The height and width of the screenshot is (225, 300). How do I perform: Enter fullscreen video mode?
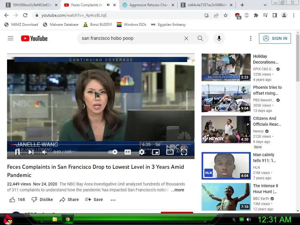pyautogui.click(x=184, y=152)
